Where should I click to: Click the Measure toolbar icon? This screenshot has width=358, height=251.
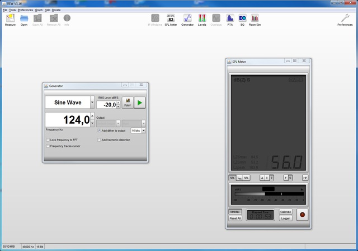10,20
